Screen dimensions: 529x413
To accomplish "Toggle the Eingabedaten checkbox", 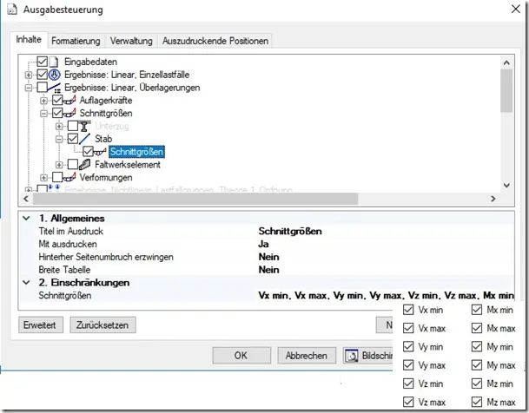I will coord(43,62).
